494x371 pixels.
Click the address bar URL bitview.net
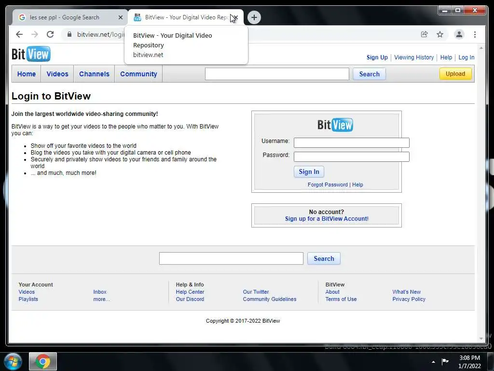[100, 34]
